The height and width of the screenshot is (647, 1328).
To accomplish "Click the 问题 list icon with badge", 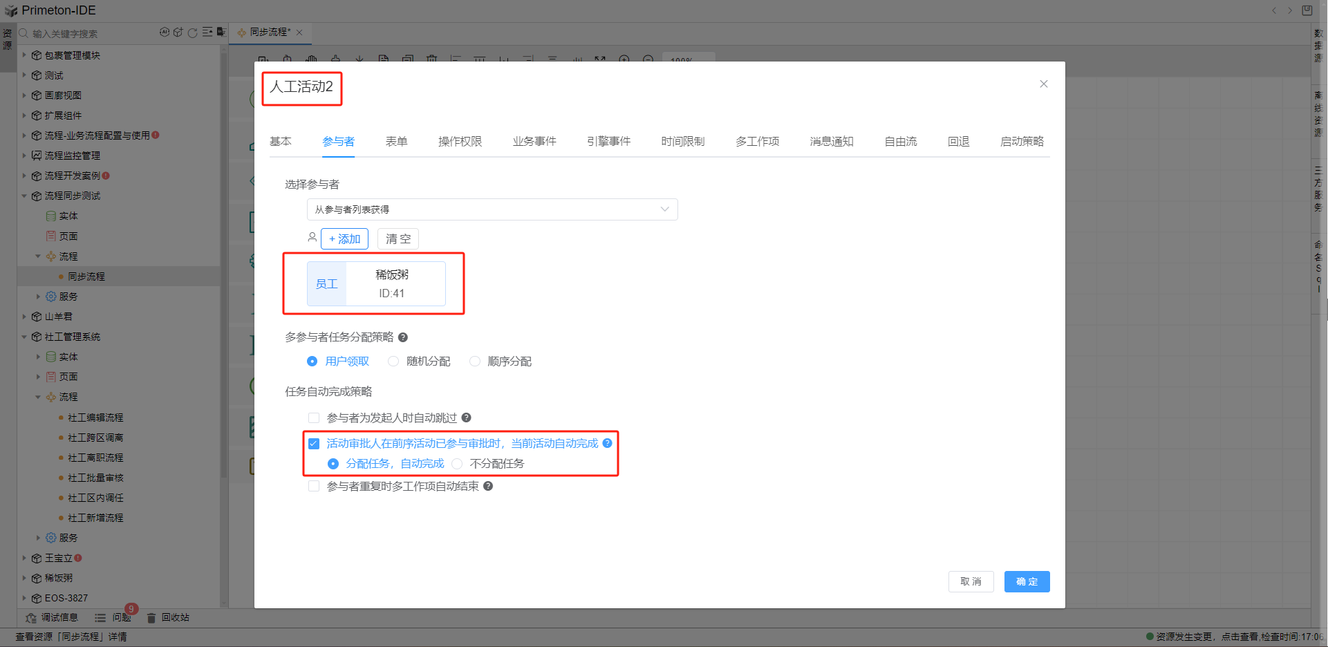I will (x=101, y=618).
